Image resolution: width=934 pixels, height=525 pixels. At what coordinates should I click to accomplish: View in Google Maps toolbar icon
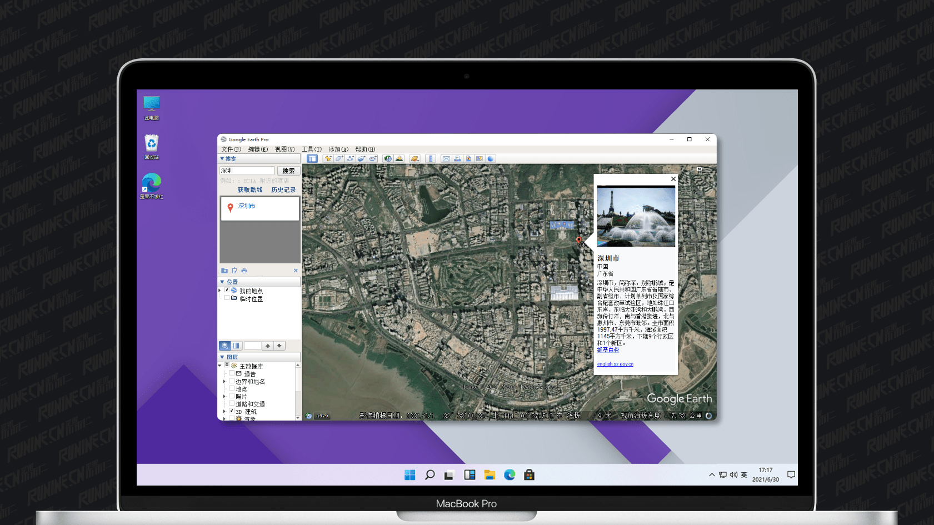(480, 159)
